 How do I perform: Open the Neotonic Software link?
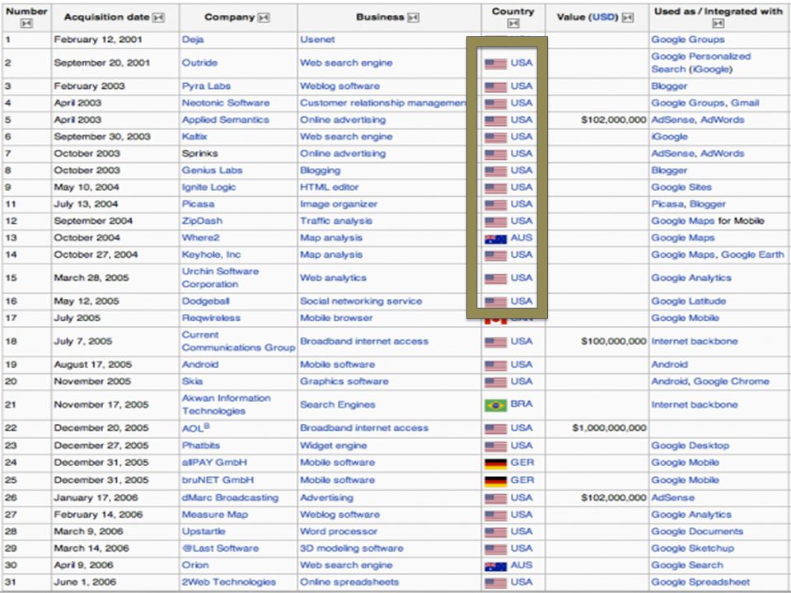pos(226,103)
